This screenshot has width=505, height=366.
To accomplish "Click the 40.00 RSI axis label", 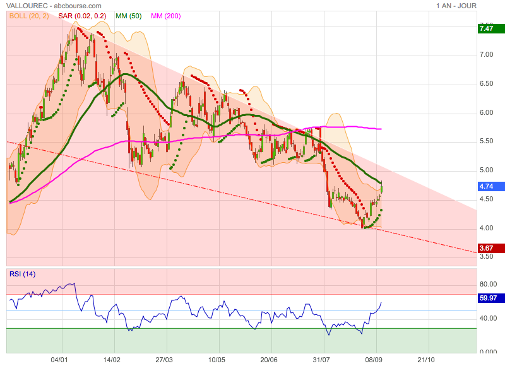I will (x=488, y=318).
